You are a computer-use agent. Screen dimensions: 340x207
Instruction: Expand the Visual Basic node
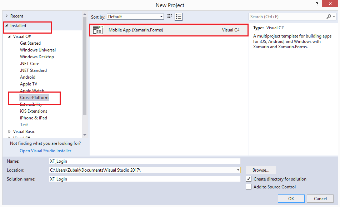(x=9, y=131)
